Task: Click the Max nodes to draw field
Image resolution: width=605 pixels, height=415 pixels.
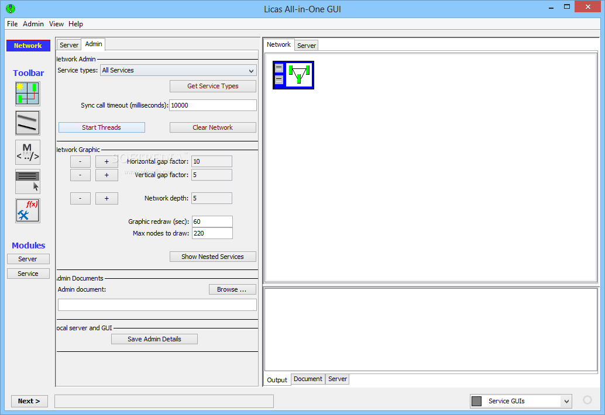Action: [212, 233]
